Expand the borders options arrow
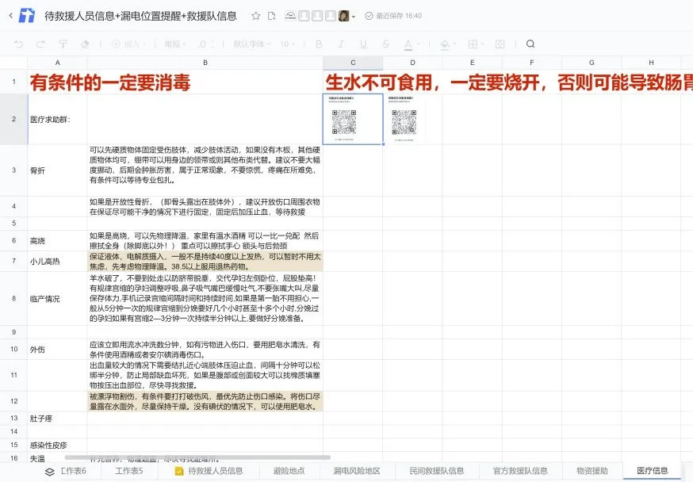 coord(482,44)
